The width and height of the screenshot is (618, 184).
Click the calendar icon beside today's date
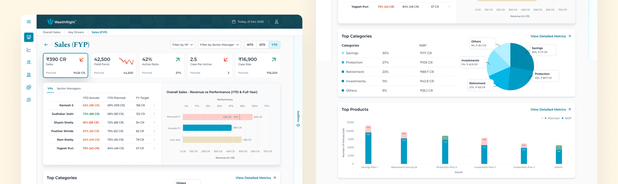(234, 22)
